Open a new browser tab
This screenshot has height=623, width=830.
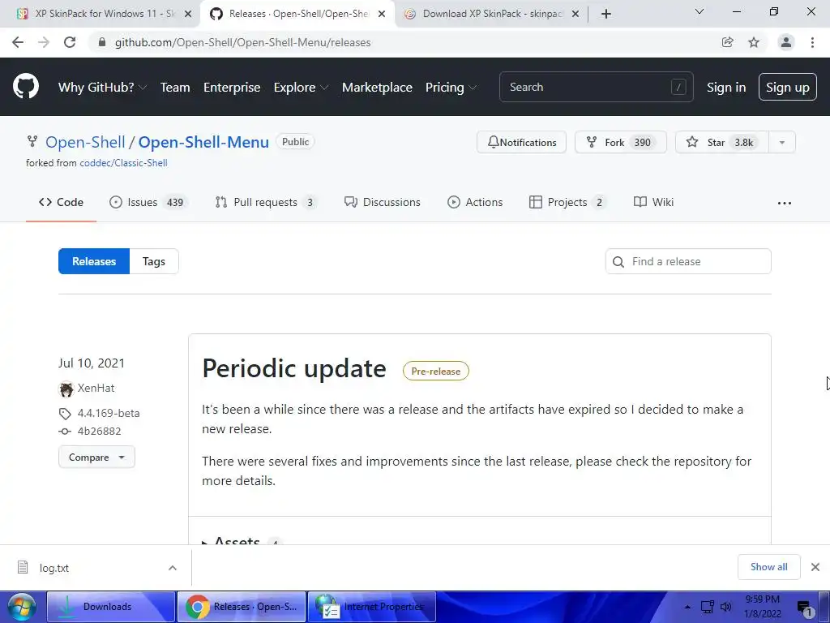[x=606, y=14]
